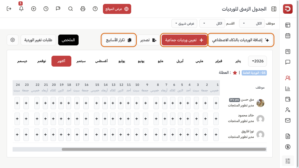Open wallet icon in sidebar
Screen dimensions: 299x168
288,99
